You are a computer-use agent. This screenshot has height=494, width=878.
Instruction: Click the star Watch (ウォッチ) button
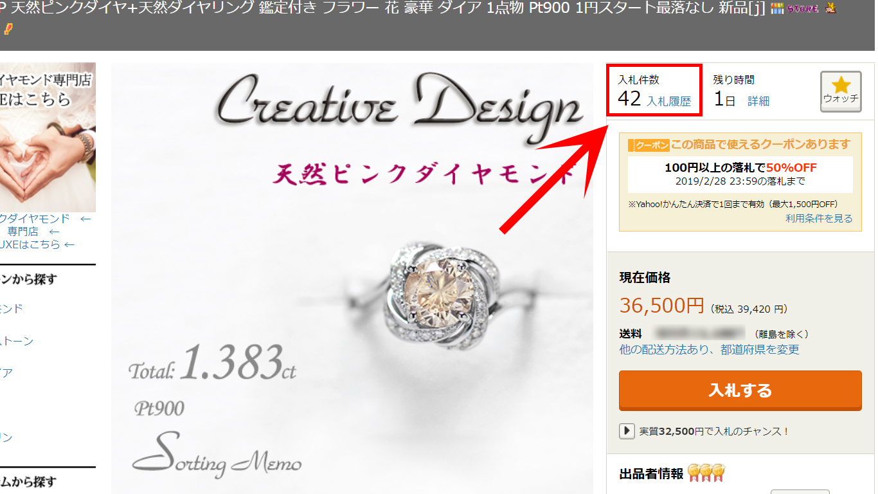pos(841,91)
